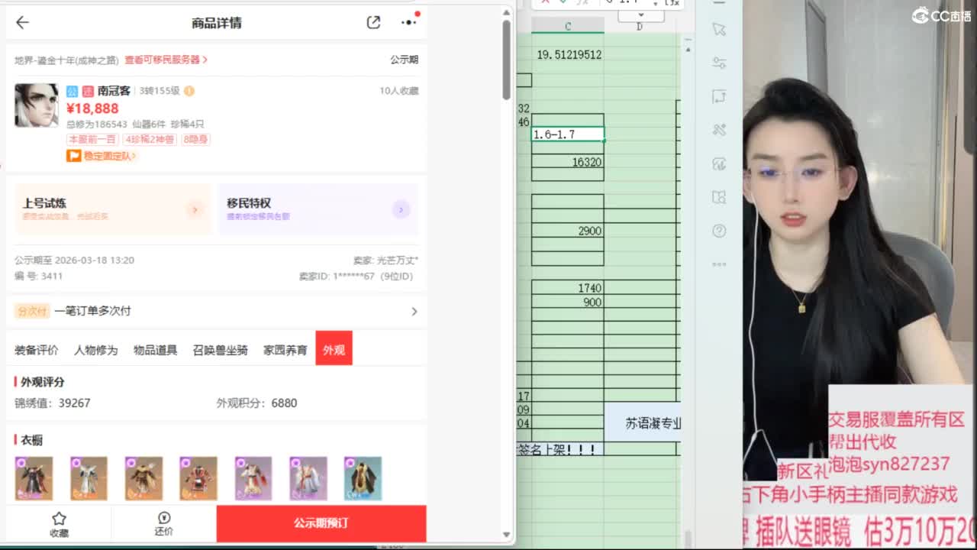The height and width of the screenshot is (550, 977).
Task: Select the 苏语凝专业 cell
Action: tap(643, 422)
